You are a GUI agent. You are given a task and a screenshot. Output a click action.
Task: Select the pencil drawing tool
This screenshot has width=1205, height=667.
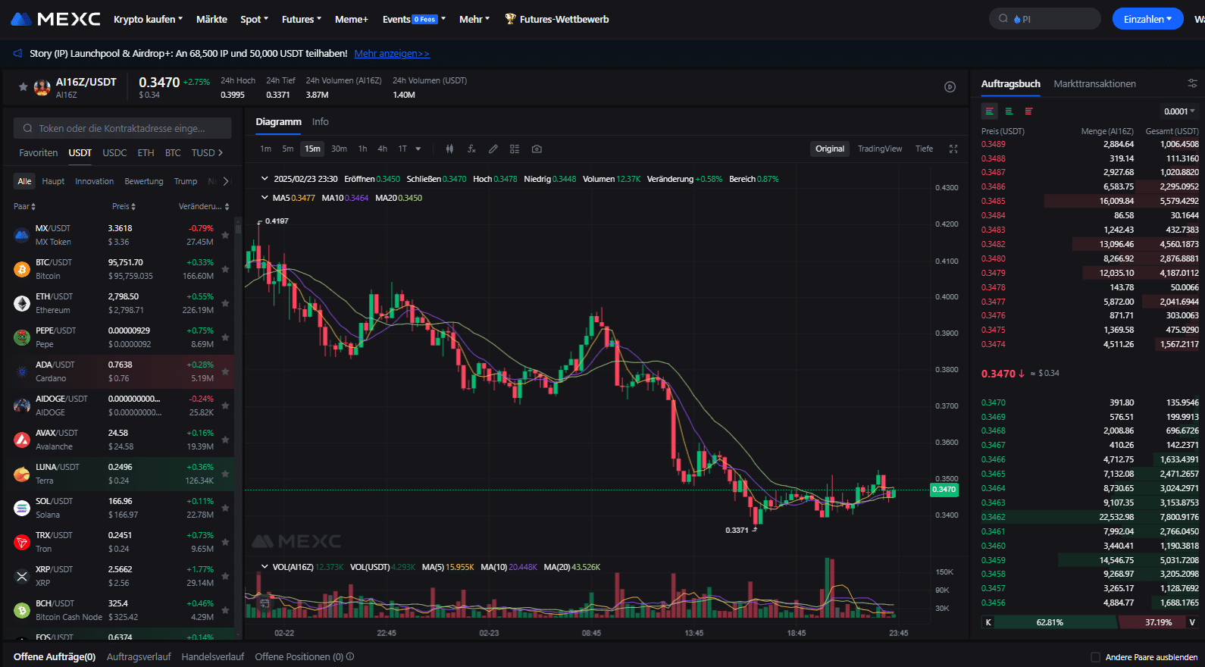click(493, 149)
